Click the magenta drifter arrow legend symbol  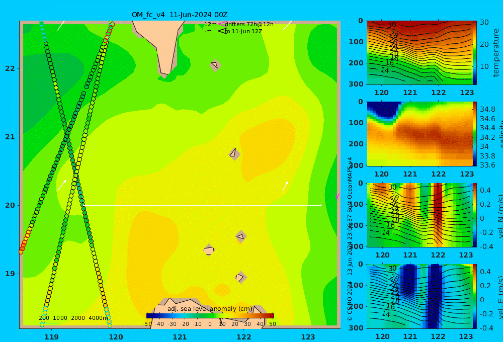point(222,24)
